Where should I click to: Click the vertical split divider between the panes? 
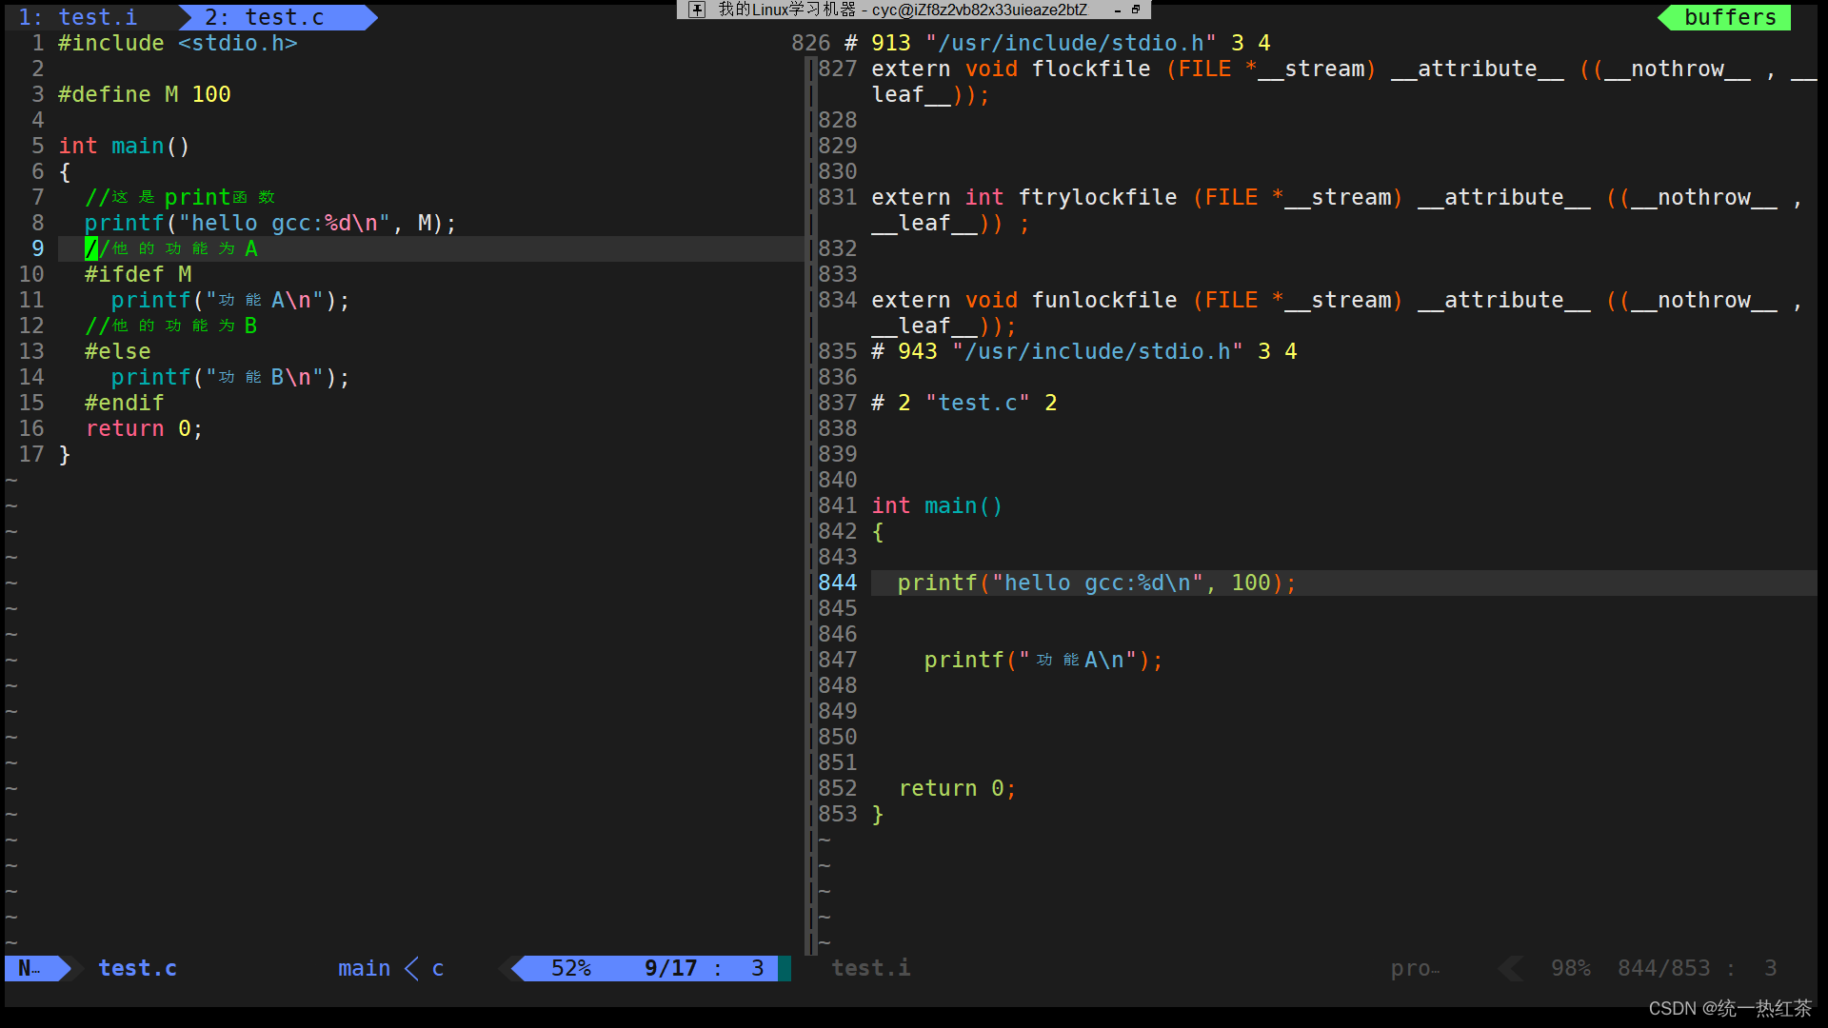pyautogui.click(x=811, y=504)
